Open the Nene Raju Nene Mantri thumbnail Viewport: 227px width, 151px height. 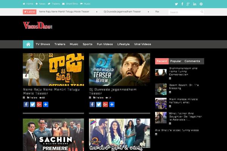pos(53,69)
